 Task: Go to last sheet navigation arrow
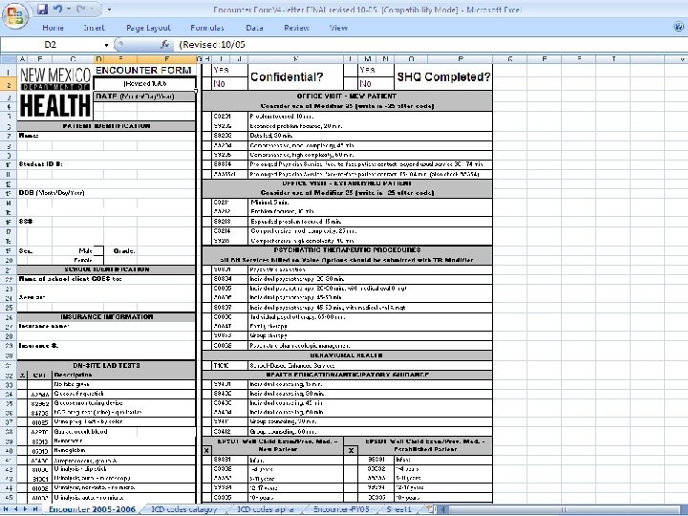34,509
